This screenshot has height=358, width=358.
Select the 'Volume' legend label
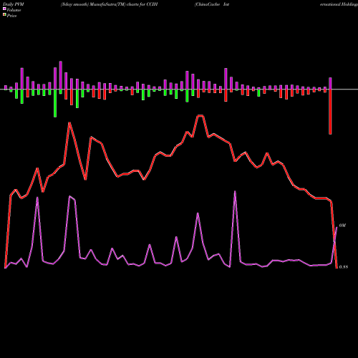(x=14, y=10)
